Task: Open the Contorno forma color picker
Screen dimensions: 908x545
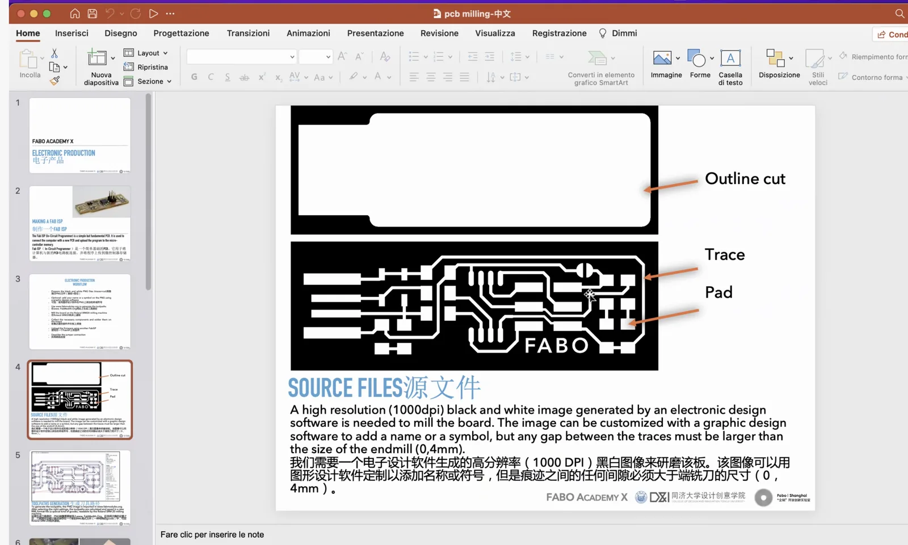Action: 871,77
